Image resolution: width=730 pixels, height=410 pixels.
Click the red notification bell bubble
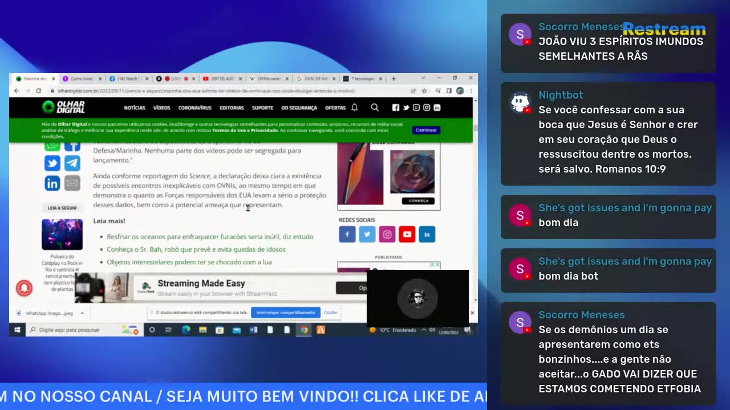tap(24, 288)
